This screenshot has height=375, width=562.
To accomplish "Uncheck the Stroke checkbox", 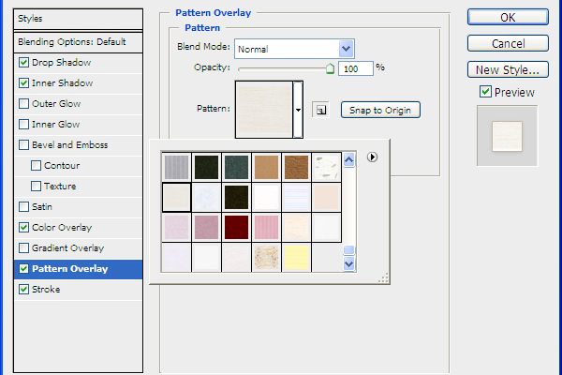I will [x=23, y=290].
